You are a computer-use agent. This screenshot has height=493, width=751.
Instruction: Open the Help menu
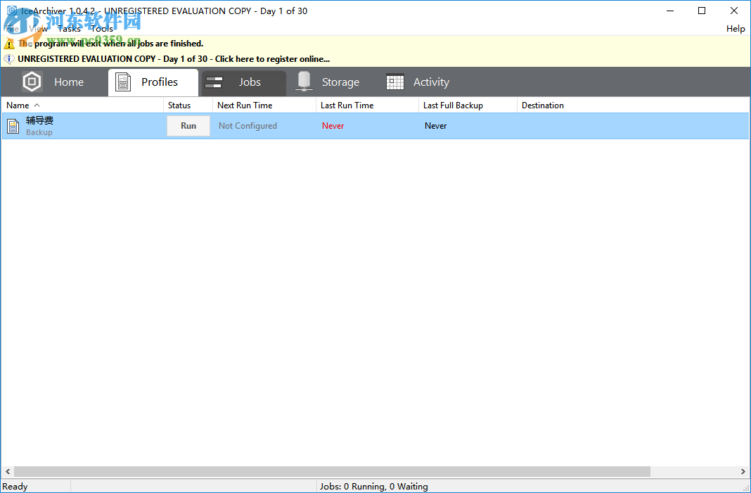coord(736,29)
